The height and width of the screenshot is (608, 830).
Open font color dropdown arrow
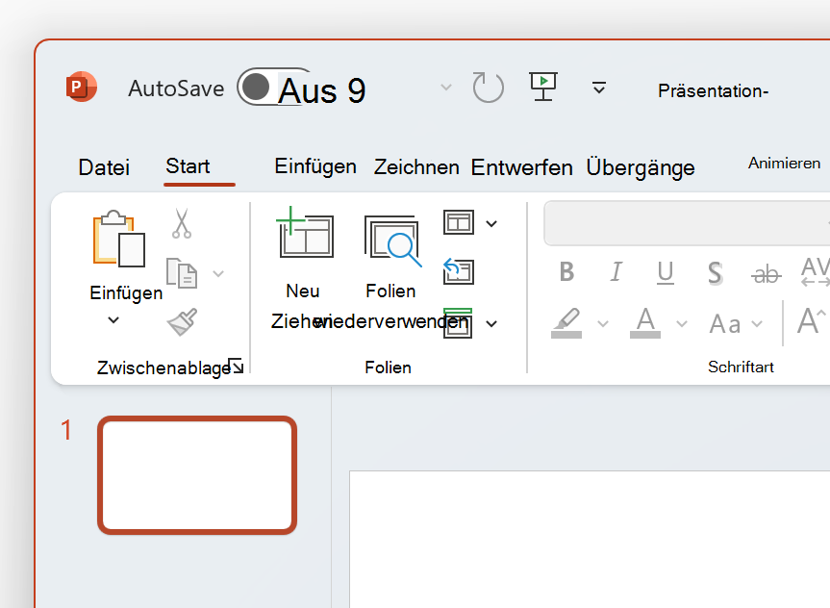pyautogui.click(x=682, y=323)
